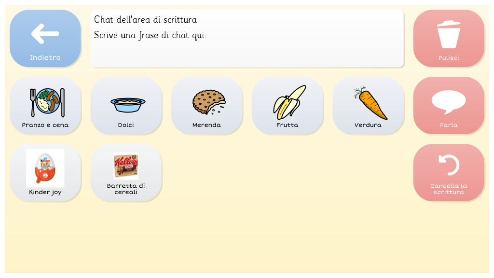Open the "Pranzo e cena" label
The image size is (494, 278).
(x=45, y=125)
